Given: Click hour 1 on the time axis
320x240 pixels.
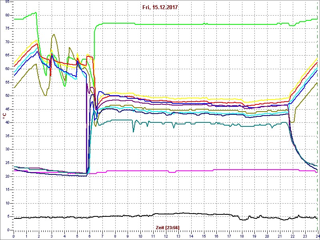Looking at the screenshot, I should click(26, 236).
